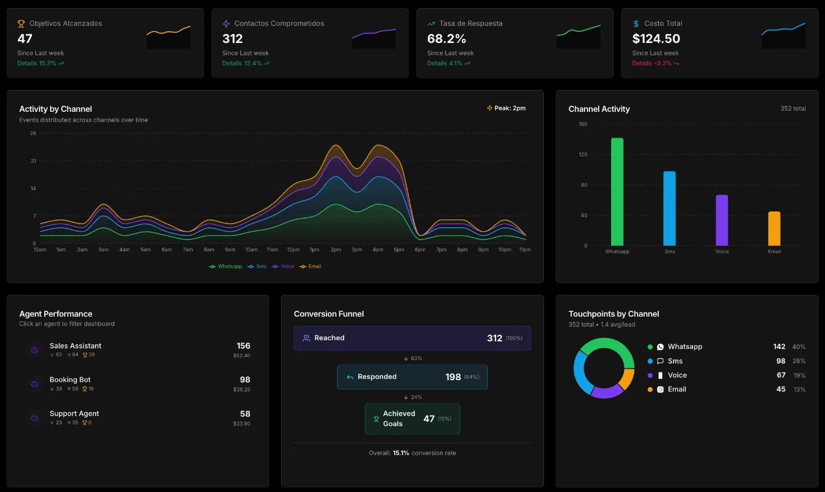Select the Peak: 2pm badge
This screenshot has height=492, width=825.
coord(506,108)
